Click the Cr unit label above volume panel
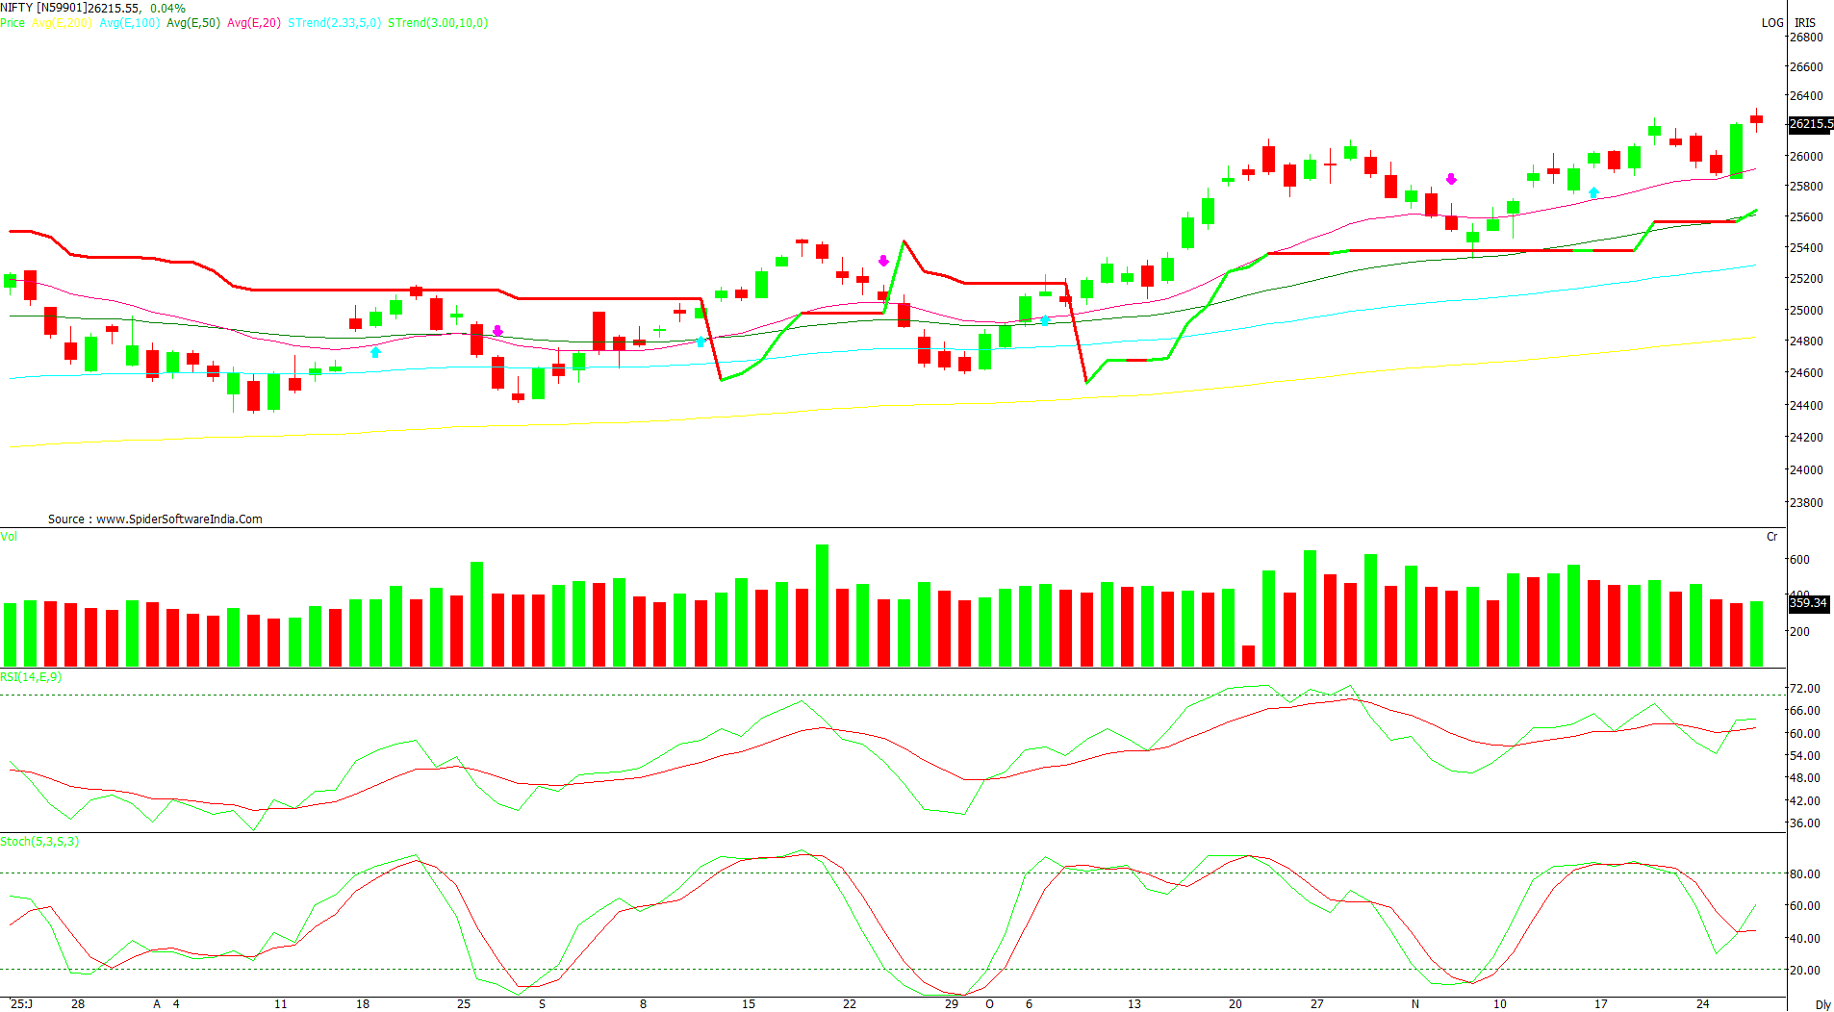The height and width of the screenshot is (1012, 1834). pos(1773,537)
